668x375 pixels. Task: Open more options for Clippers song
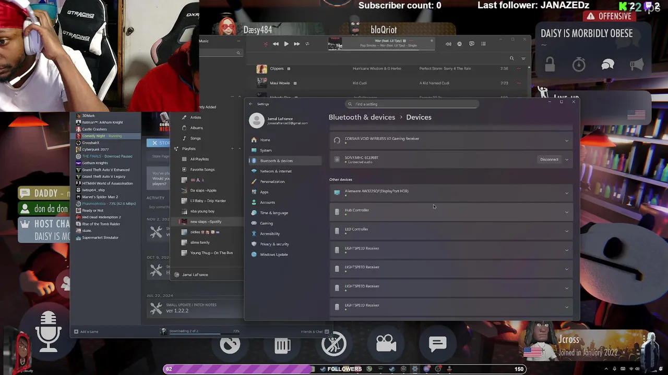pos(519,68)
